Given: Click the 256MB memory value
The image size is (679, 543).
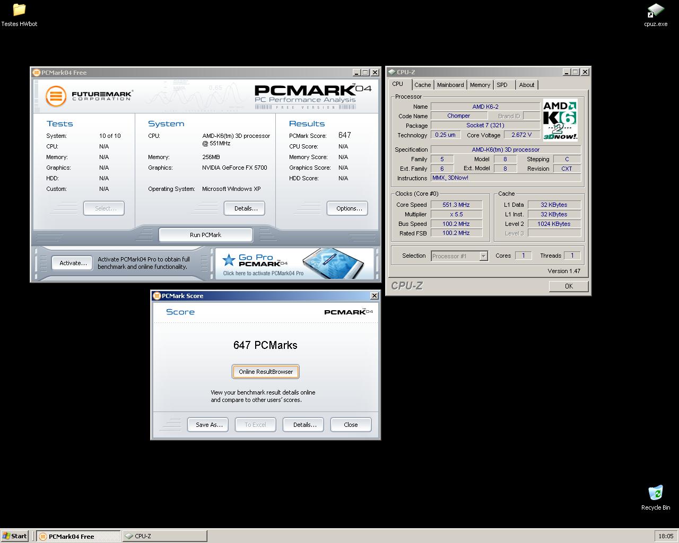Looking at the screenshot, I should point(211,157).
